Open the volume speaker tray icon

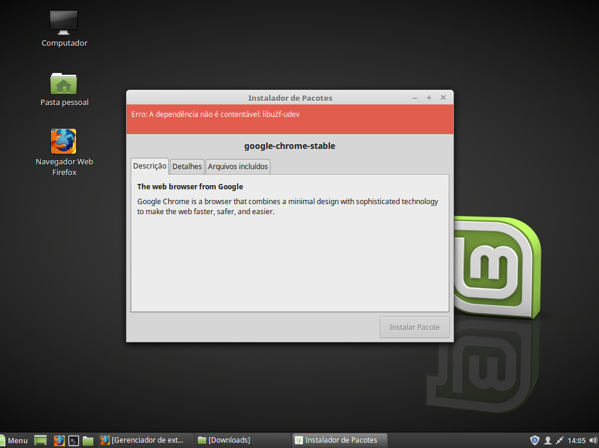point(593,440)
